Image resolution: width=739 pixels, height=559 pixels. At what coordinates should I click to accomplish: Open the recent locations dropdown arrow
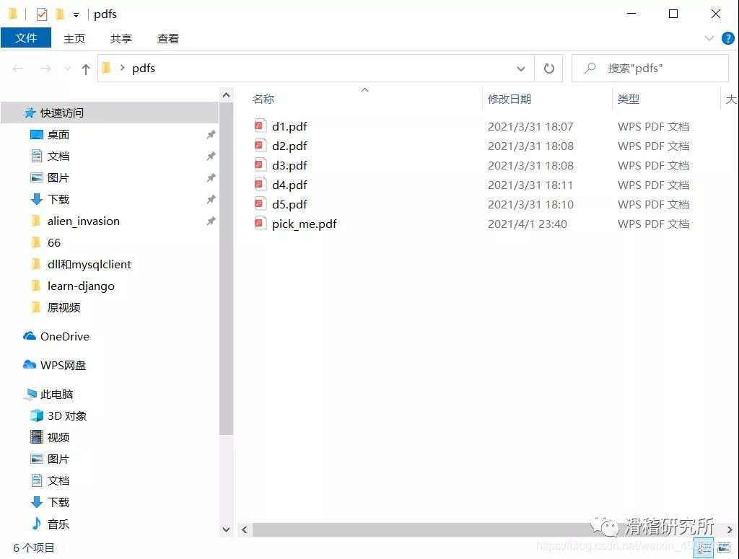(x=67, y=69)
